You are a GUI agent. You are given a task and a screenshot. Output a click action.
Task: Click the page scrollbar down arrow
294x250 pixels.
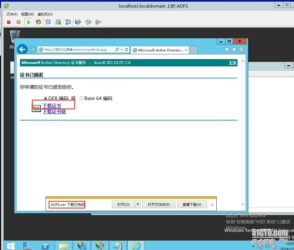point(243,204)
